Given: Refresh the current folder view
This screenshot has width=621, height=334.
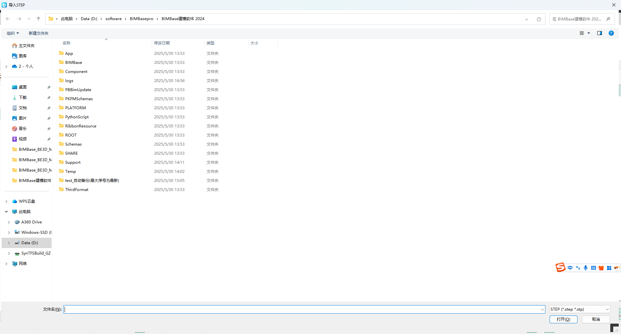Looking at the screenshot, I should coord(539,19).
